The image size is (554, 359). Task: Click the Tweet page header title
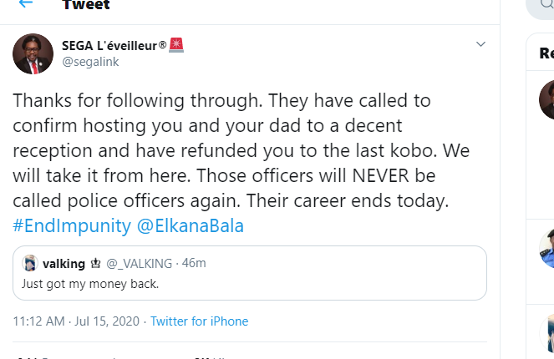click(84, 4)
